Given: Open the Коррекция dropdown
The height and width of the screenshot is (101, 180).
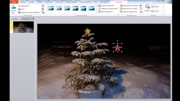Looking at the screenshot, I should click(x=24, y=6).
